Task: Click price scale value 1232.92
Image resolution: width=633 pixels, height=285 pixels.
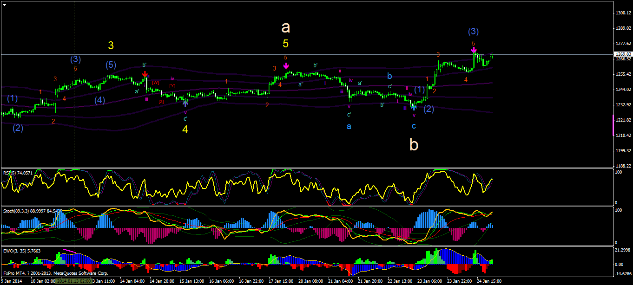Action: pos(623,105)
